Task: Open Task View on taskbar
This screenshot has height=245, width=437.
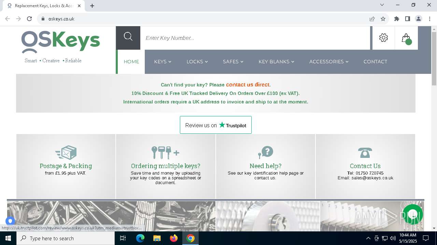Action: pyautogui.click(x=123, y=238)
